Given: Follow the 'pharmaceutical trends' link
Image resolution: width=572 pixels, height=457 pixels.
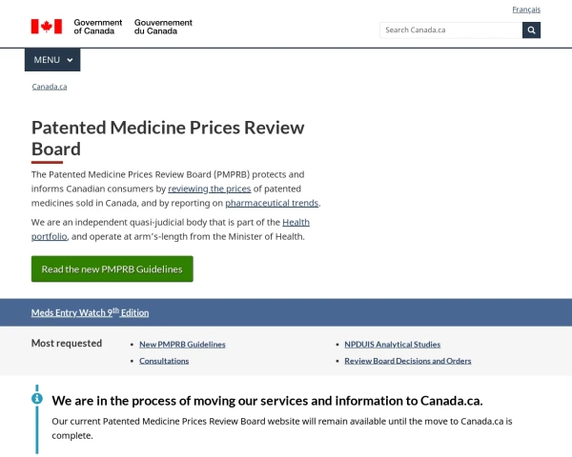Looking at the screenshot, I should pyautogui.click(x=272, y=203).
